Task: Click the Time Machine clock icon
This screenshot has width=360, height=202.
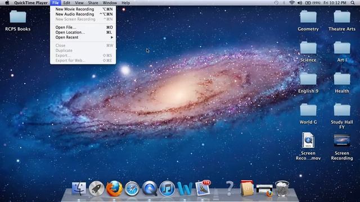Action: coord(276,3)
